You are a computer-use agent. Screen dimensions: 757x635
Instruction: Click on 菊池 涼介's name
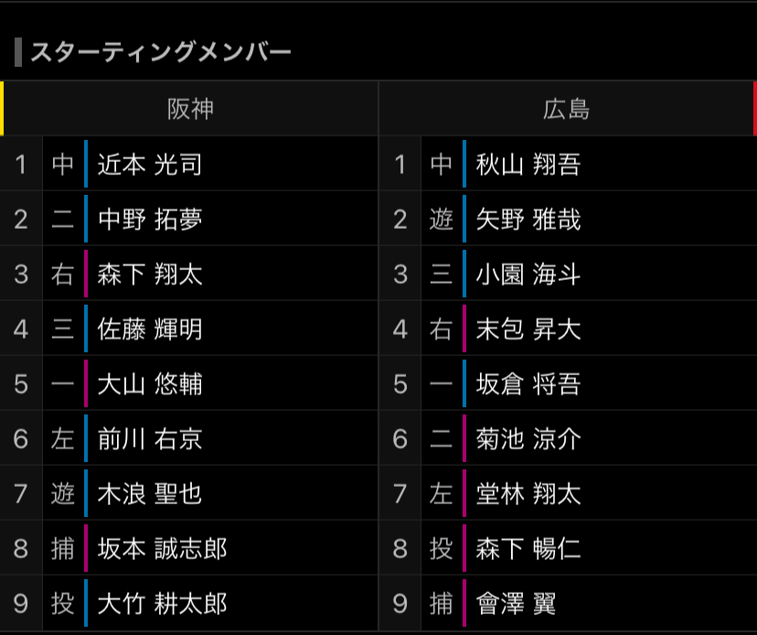point(528,439)
